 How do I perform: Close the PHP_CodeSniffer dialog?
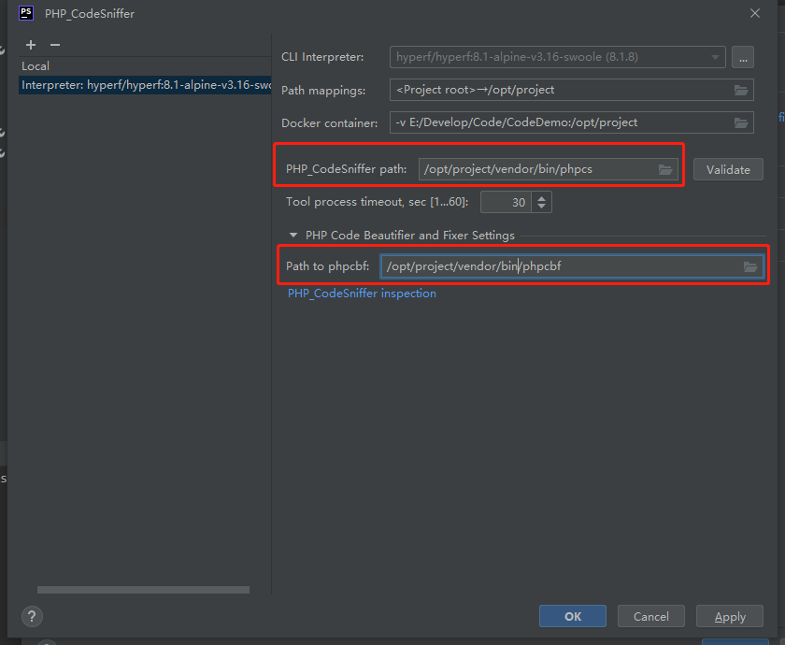click(x=755, y=13)
